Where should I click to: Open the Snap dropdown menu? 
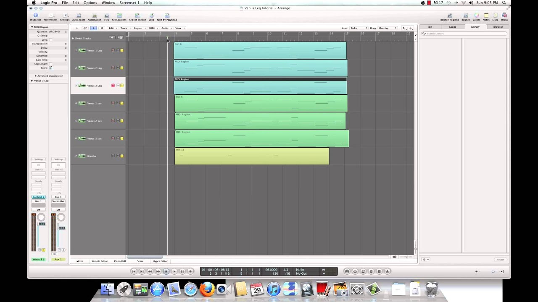click(359, 28)
